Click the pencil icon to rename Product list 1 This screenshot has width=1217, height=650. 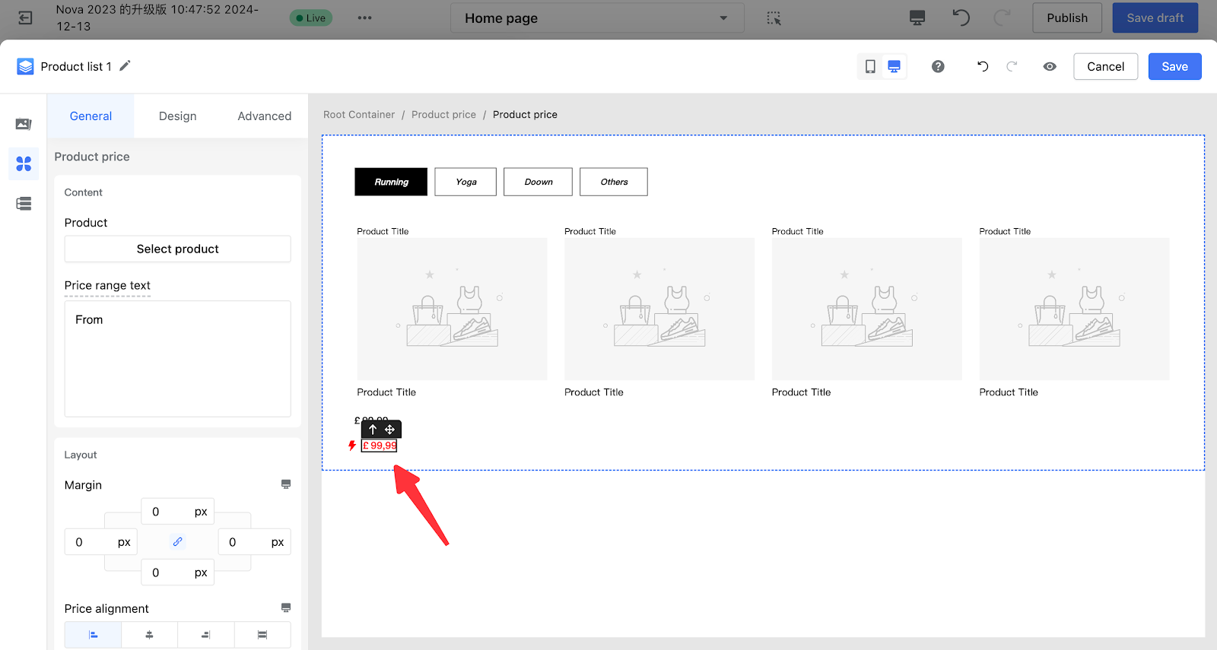(126, 66)
